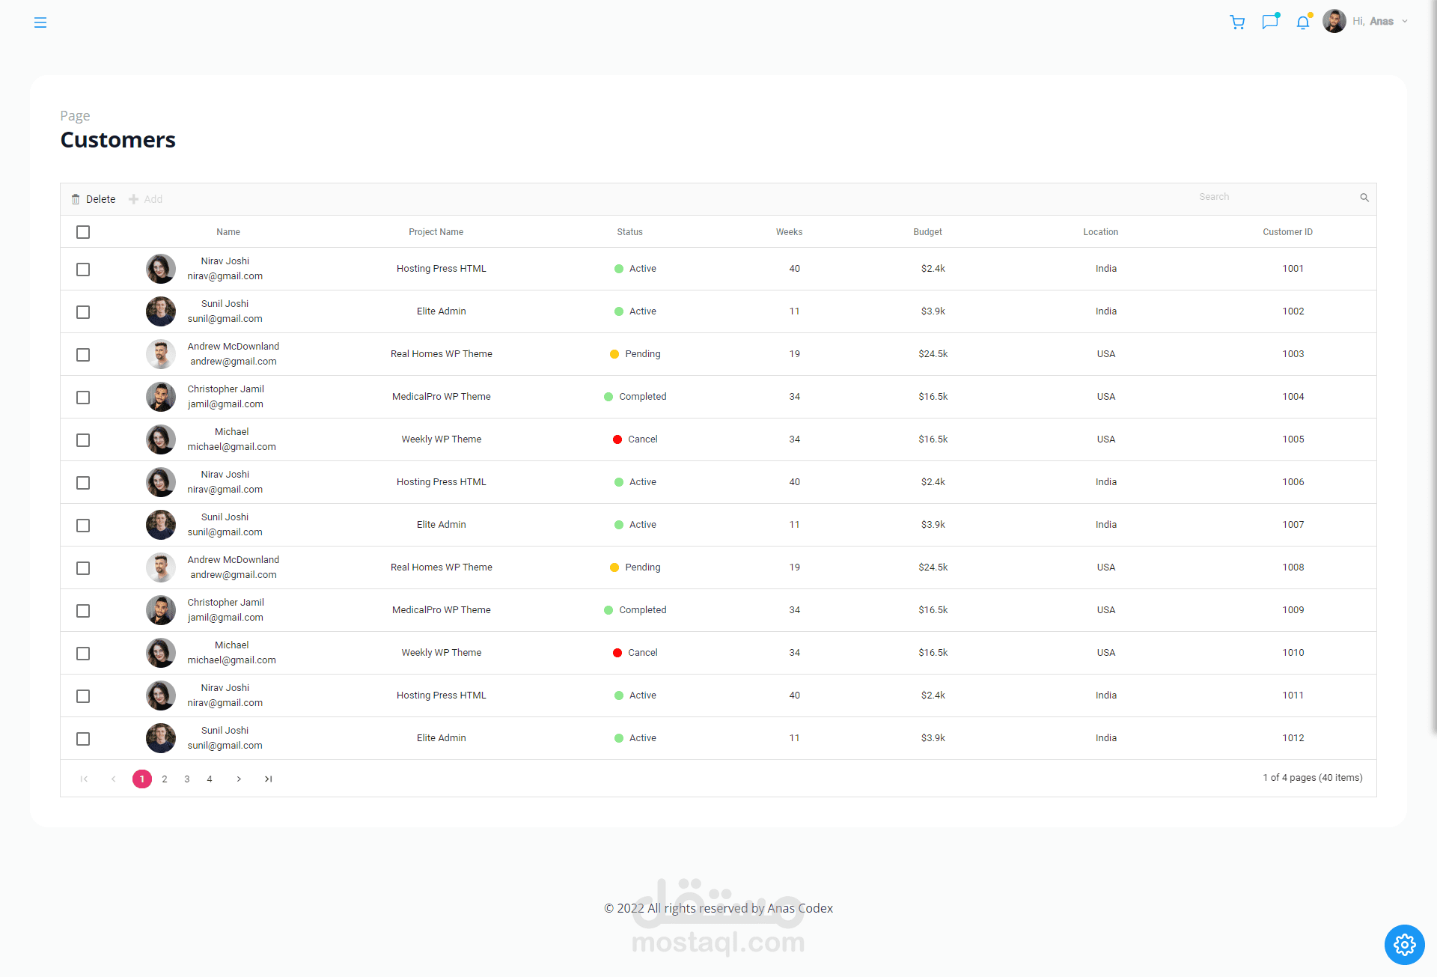The height and width of the screenshot is (977, 1437).
Task: Open the shopping cart icon
Action: pyautogui.click(x=1237, y=22)
